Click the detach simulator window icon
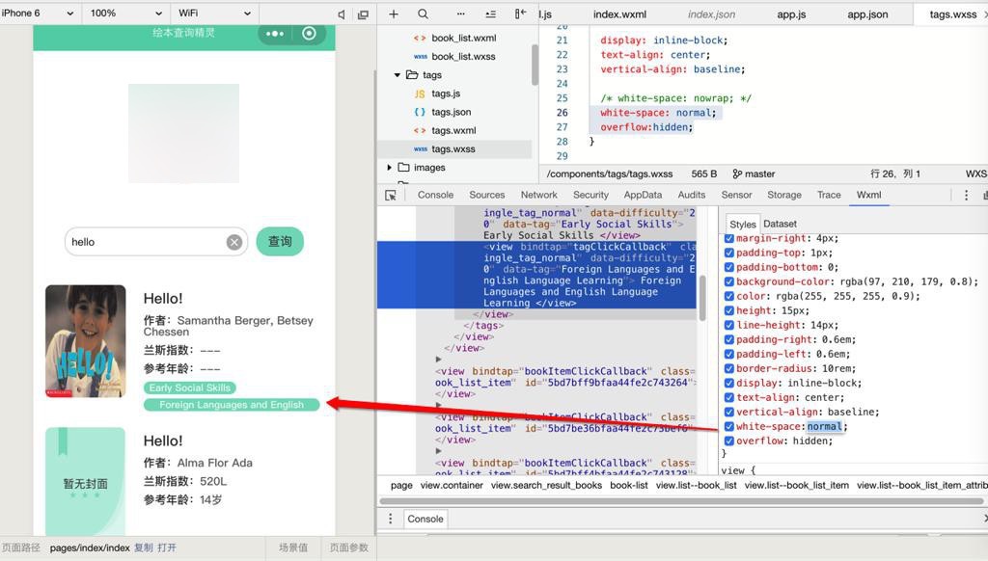 click(363, 13)
